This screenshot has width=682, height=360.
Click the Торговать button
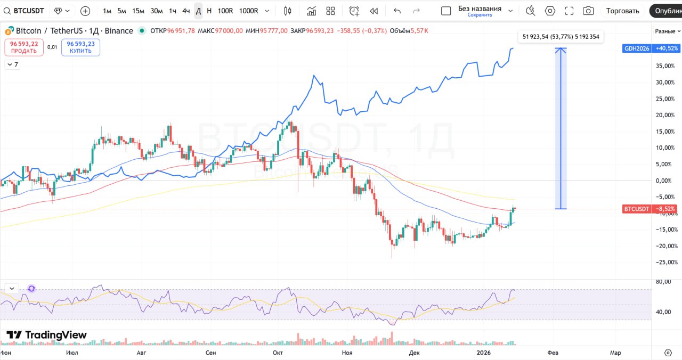tap(622, 11)
